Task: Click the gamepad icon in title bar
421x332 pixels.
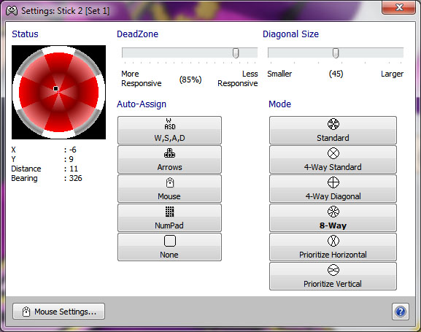Action: click(12, 11)
